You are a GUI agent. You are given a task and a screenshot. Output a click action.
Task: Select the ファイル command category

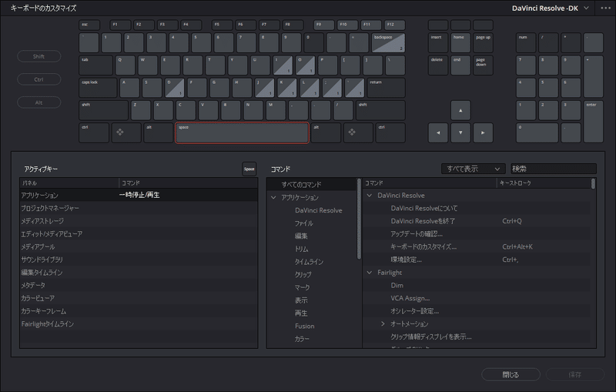[303, 223]
